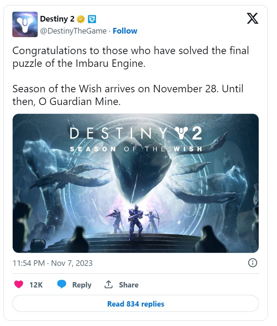The height and width of the screenshot is (326, 277).
Task: Open Read 834 replies
Action: point(136,304)
